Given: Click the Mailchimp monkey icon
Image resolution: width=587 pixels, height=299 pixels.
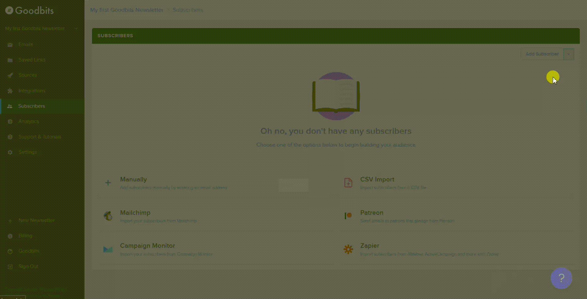Looking at the screenshot, I should click(x=108, y=216).
